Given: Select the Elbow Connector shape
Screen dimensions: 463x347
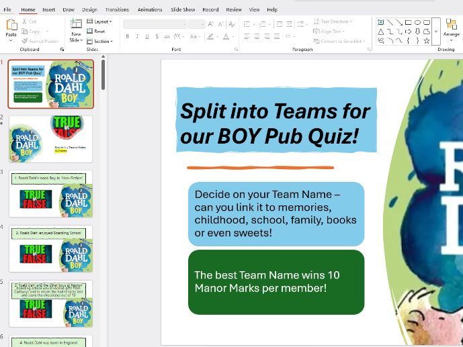Looking at the screenshot, I should [x=390, y=32].
